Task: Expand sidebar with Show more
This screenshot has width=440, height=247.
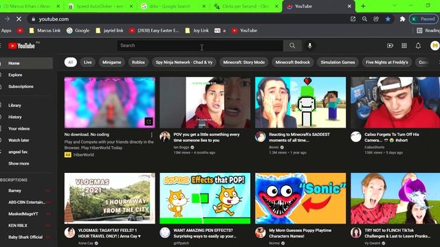Action: click(26, 163)
